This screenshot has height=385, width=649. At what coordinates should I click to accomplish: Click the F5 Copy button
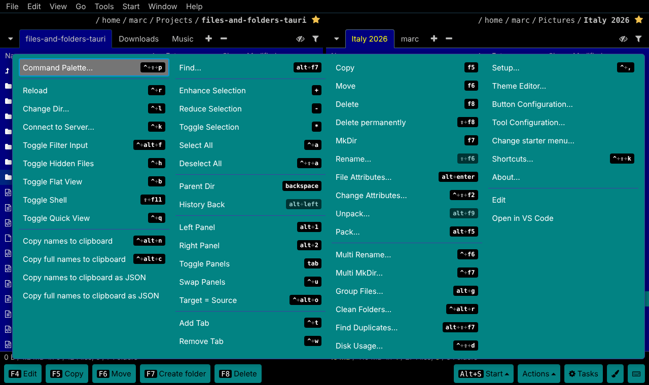67,374
